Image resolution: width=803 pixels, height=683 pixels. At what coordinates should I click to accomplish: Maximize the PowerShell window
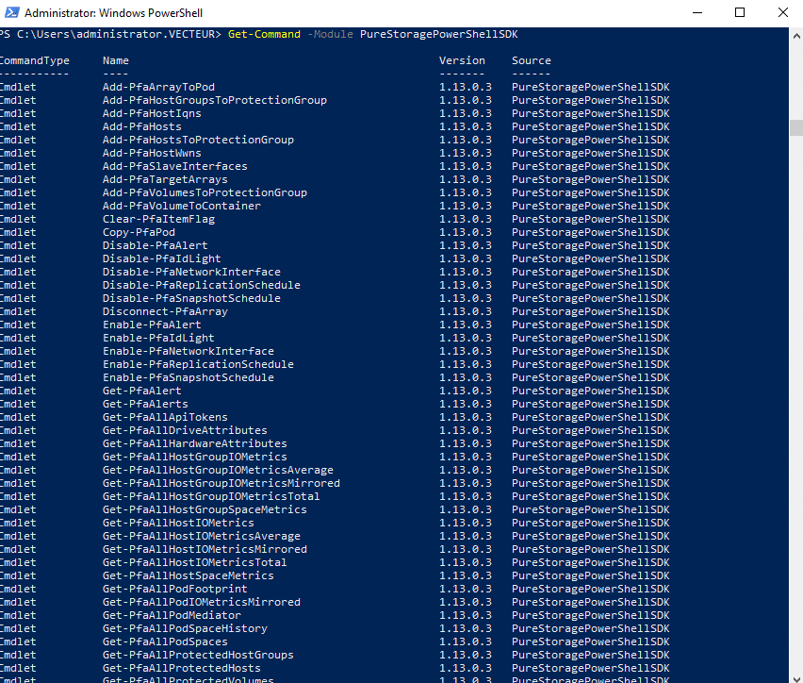739,12
